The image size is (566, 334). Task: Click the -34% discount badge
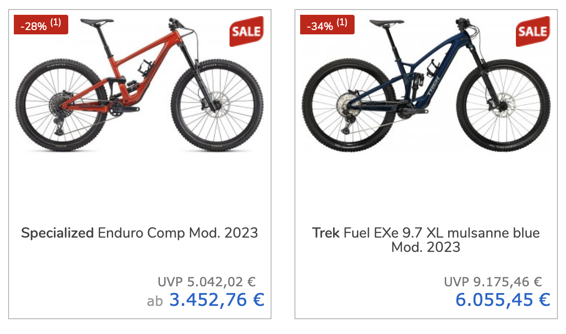point(320,25)
